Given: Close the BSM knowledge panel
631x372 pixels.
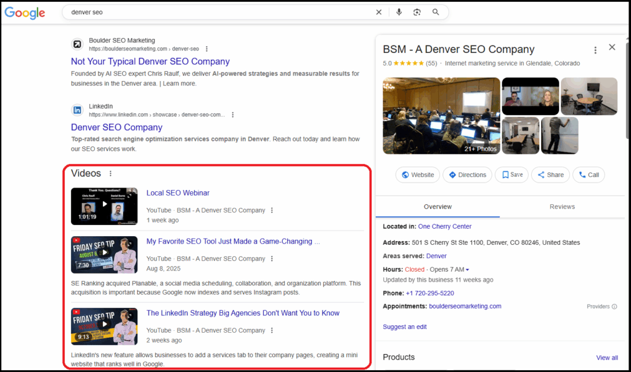Looking at the screenshot, I should pyautogui.click(x=612, y=47).
